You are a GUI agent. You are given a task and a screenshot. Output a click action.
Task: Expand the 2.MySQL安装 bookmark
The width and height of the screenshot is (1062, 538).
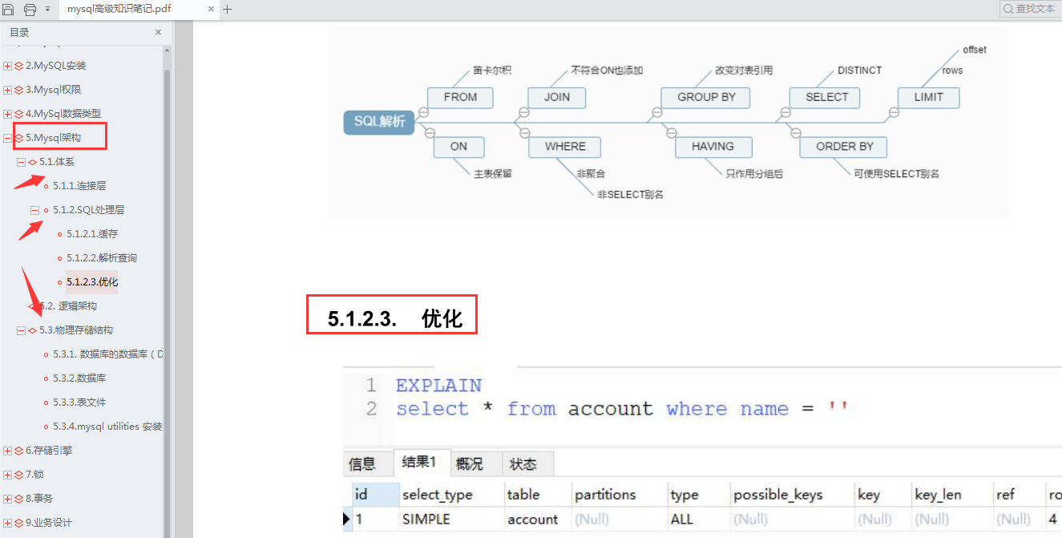click(x=8, y=66)
